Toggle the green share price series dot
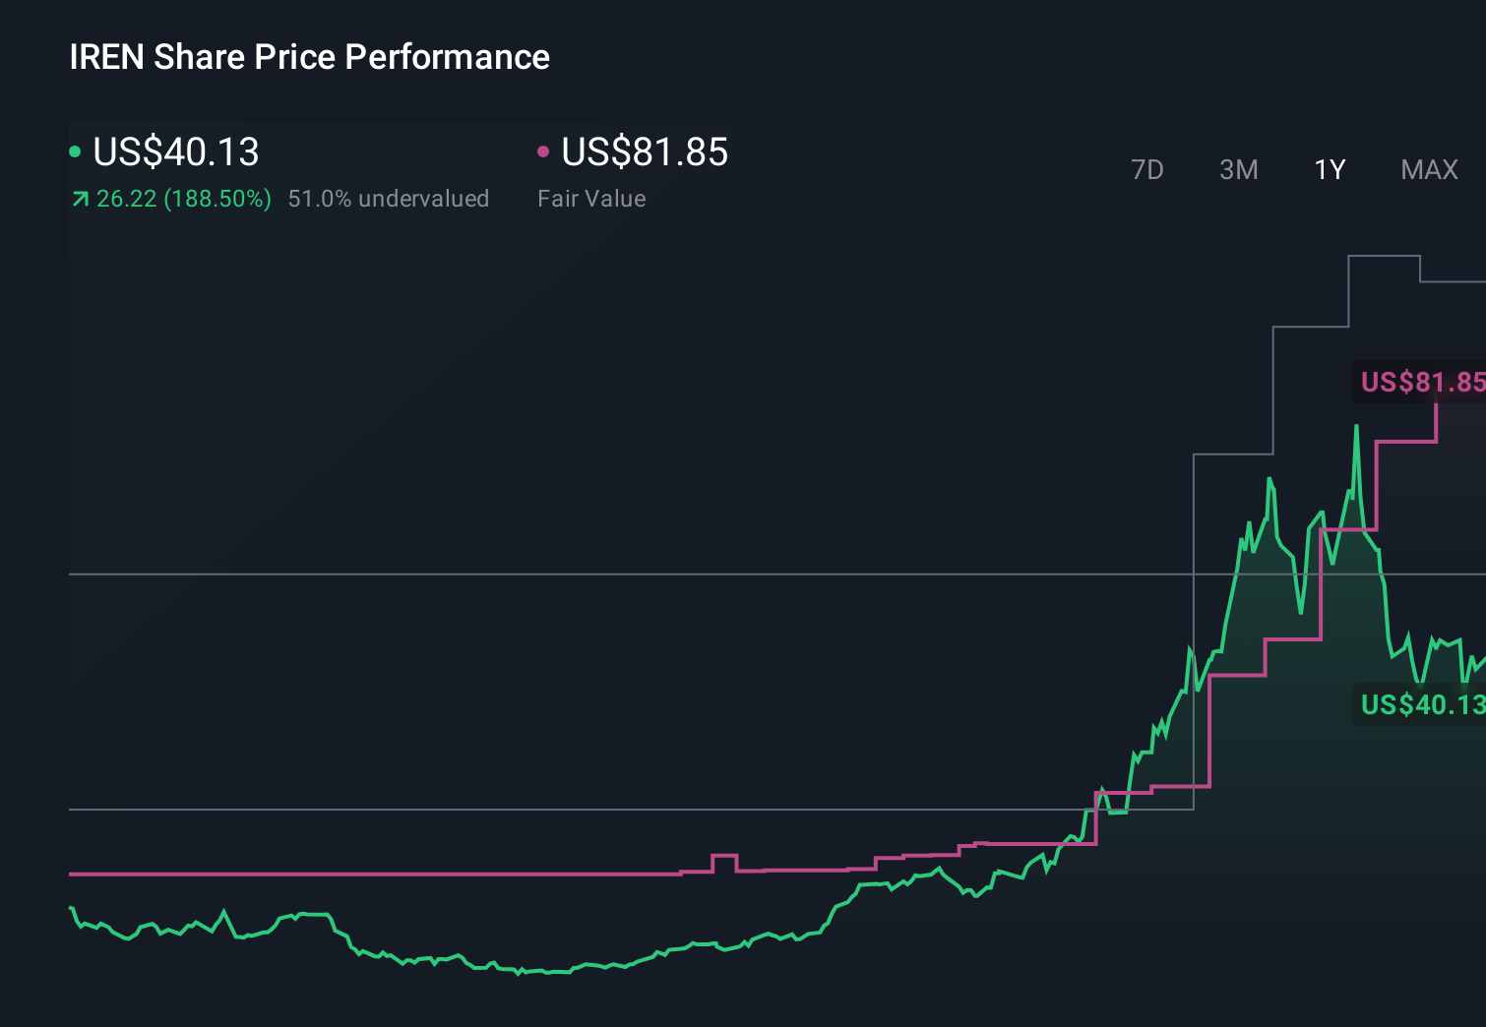The width and height of the screenshot is (1486, 1027). click(x=76, y=151)
